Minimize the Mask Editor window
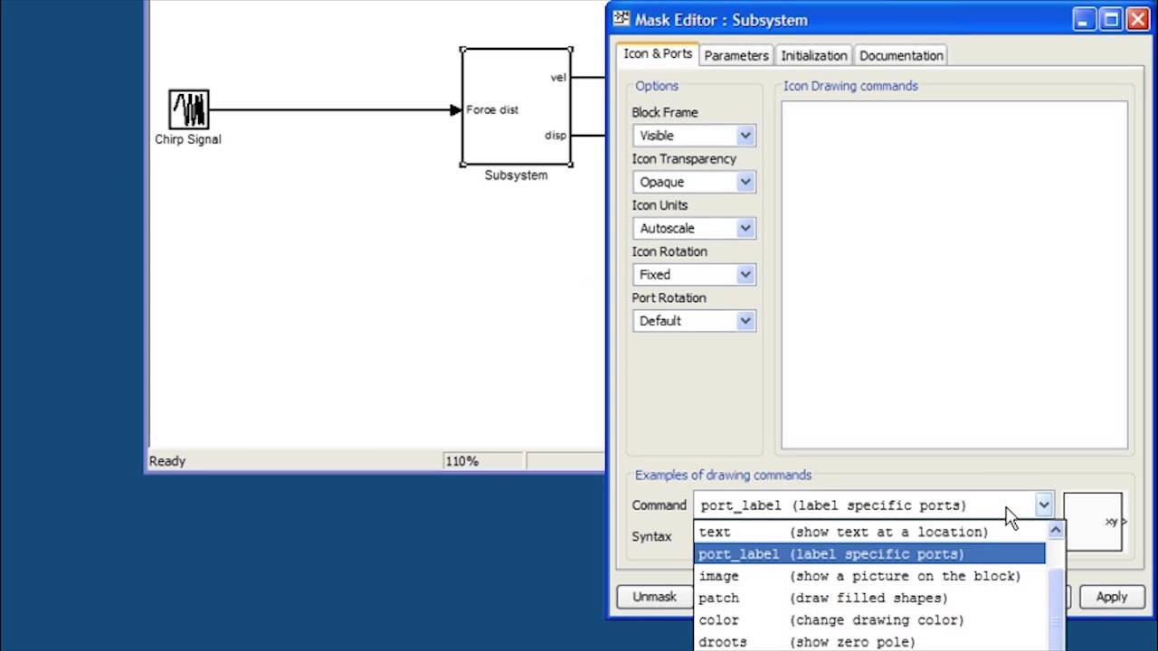The height and width of the screenshot is (651, 1158). [x=1086, y=19]
